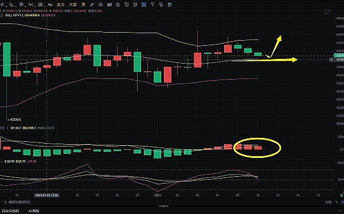Click the BOLL indicator value label
344x214 pixels.
pos(15,15)
